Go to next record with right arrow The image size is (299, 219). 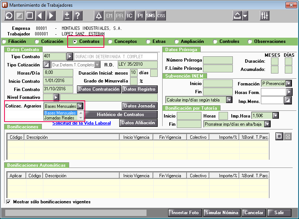[x=51, y=16]
